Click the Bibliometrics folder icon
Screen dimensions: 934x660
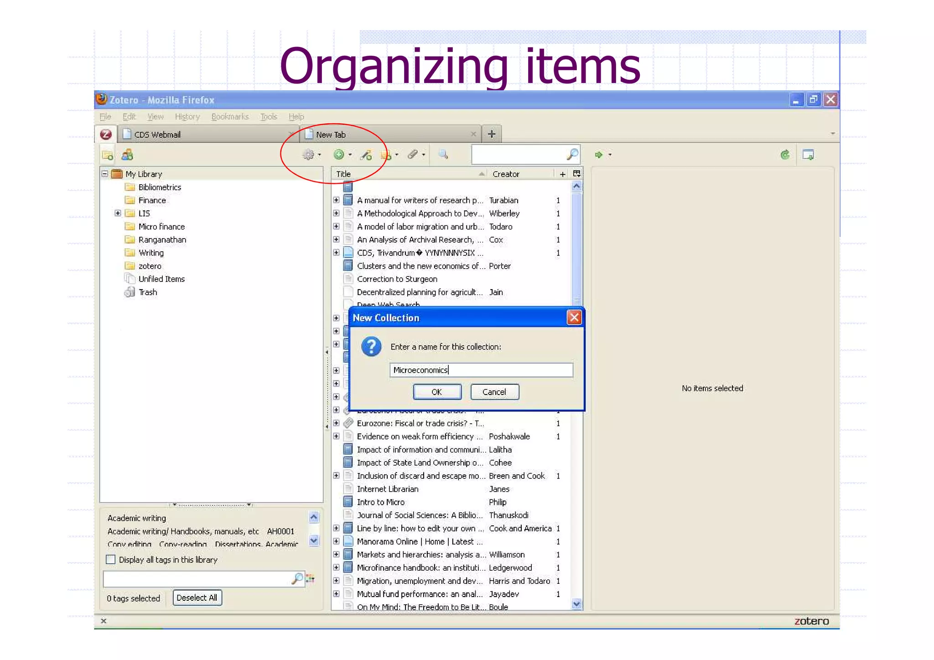pos(130,187)
